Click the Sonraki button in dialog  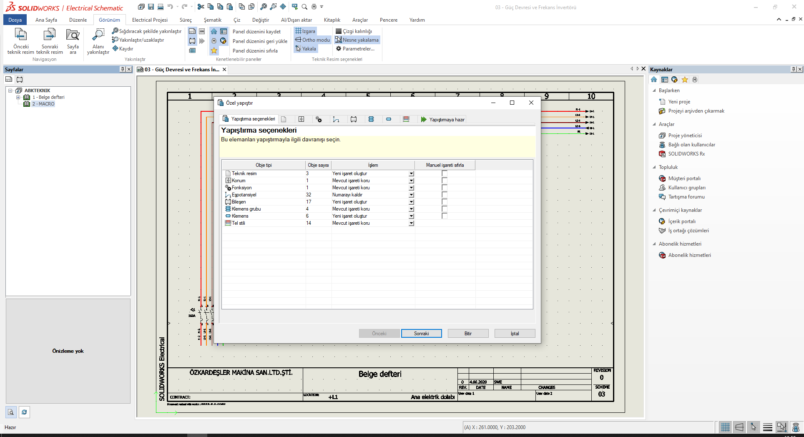[421, 334]
